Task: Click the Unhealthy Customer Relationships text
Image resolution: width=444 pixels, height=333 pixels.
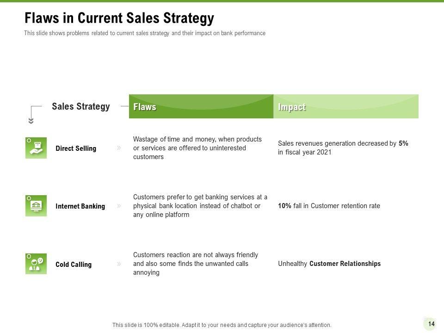Action: pyautogui.click(x=329, y=264)
